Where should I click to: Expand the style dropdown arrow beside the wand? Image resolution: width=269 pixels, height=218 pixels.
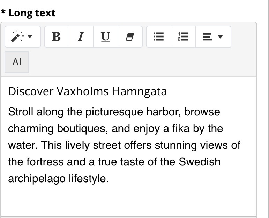(30, 37)
